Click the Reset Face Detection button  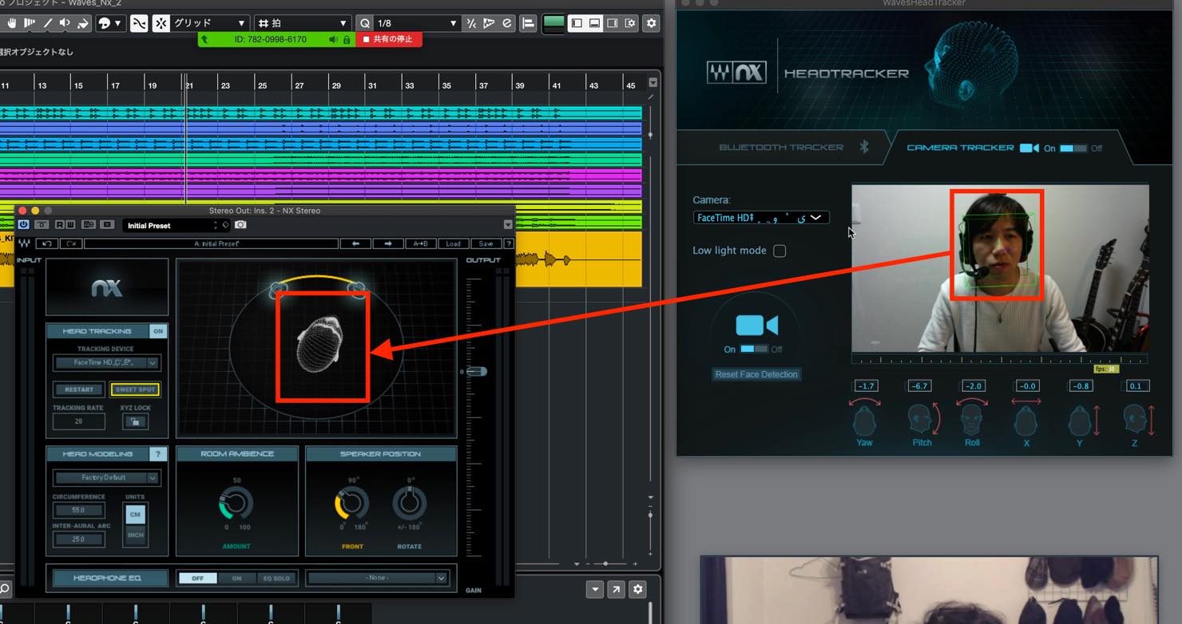pos(756,374)
